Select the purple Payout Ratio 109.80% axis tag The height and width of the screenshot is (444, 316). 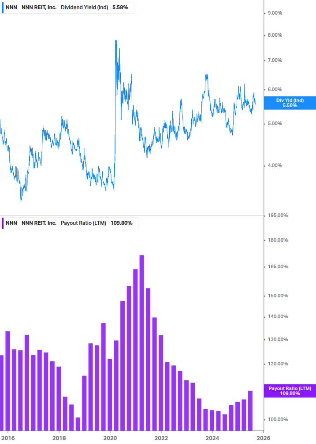(x=290, y=391)
